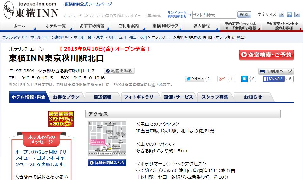Open the 求人情報 menu
The width and height of the screenshot is (303, 180).
click(201, 26)
